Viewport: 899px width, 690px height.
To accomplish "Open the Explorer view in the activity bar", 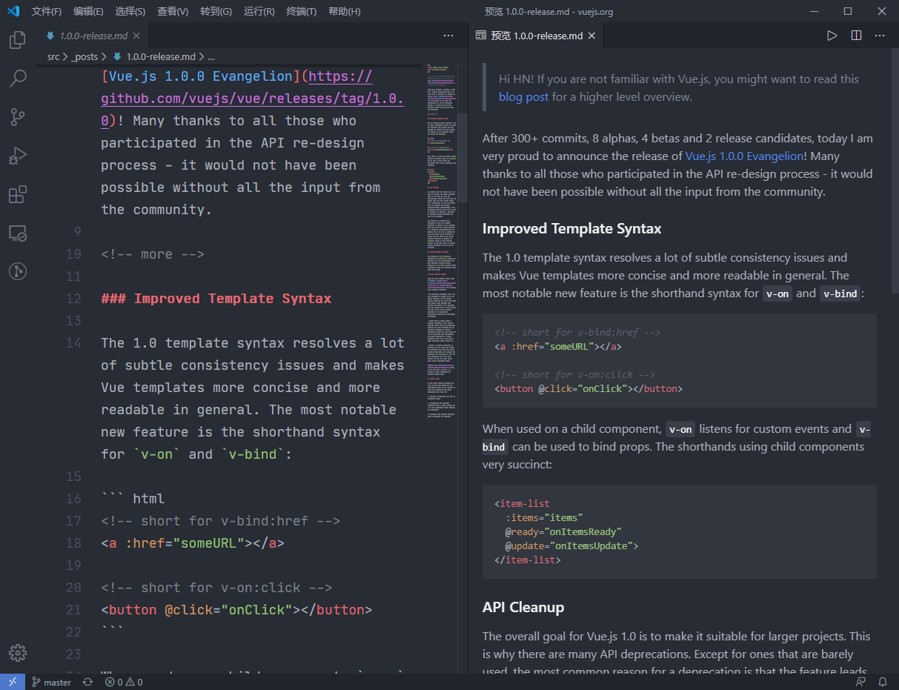I will 18,39.
